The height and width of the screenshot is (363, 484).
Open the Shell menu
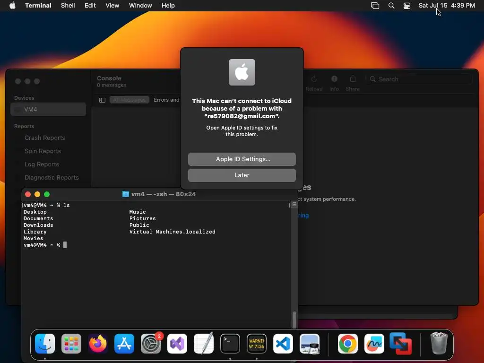pyautogui.click(x=68, y=6)
